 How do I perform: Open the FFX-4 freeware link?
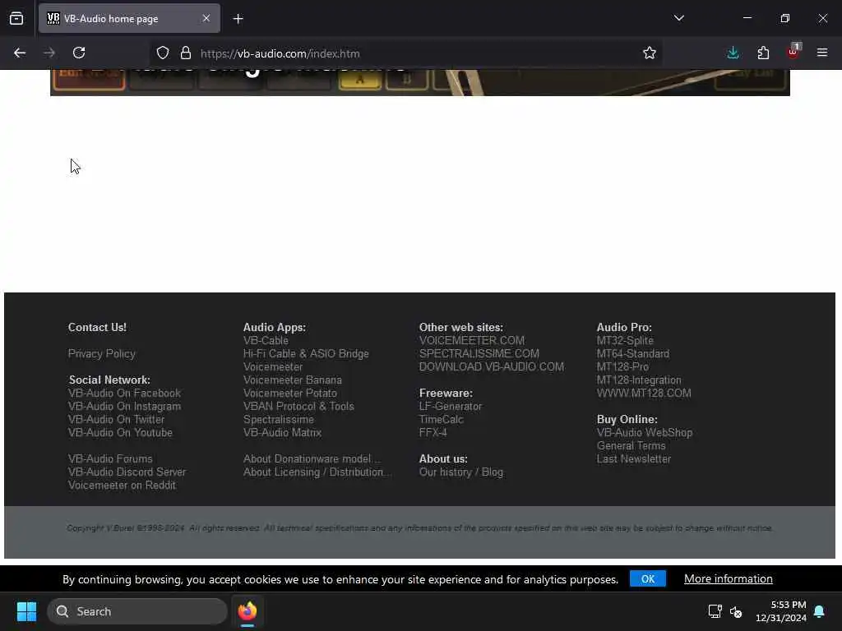point(433,432)
